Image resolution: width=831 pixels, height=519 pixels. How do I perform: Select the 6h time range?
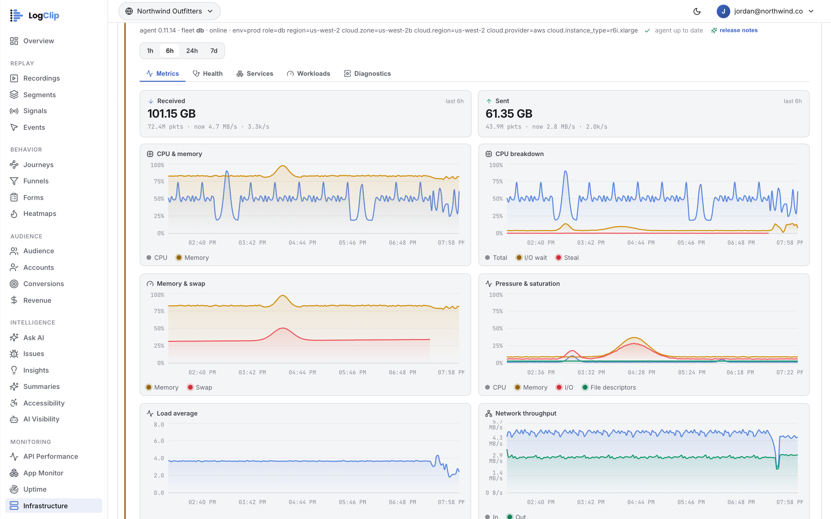coord(170,51)
